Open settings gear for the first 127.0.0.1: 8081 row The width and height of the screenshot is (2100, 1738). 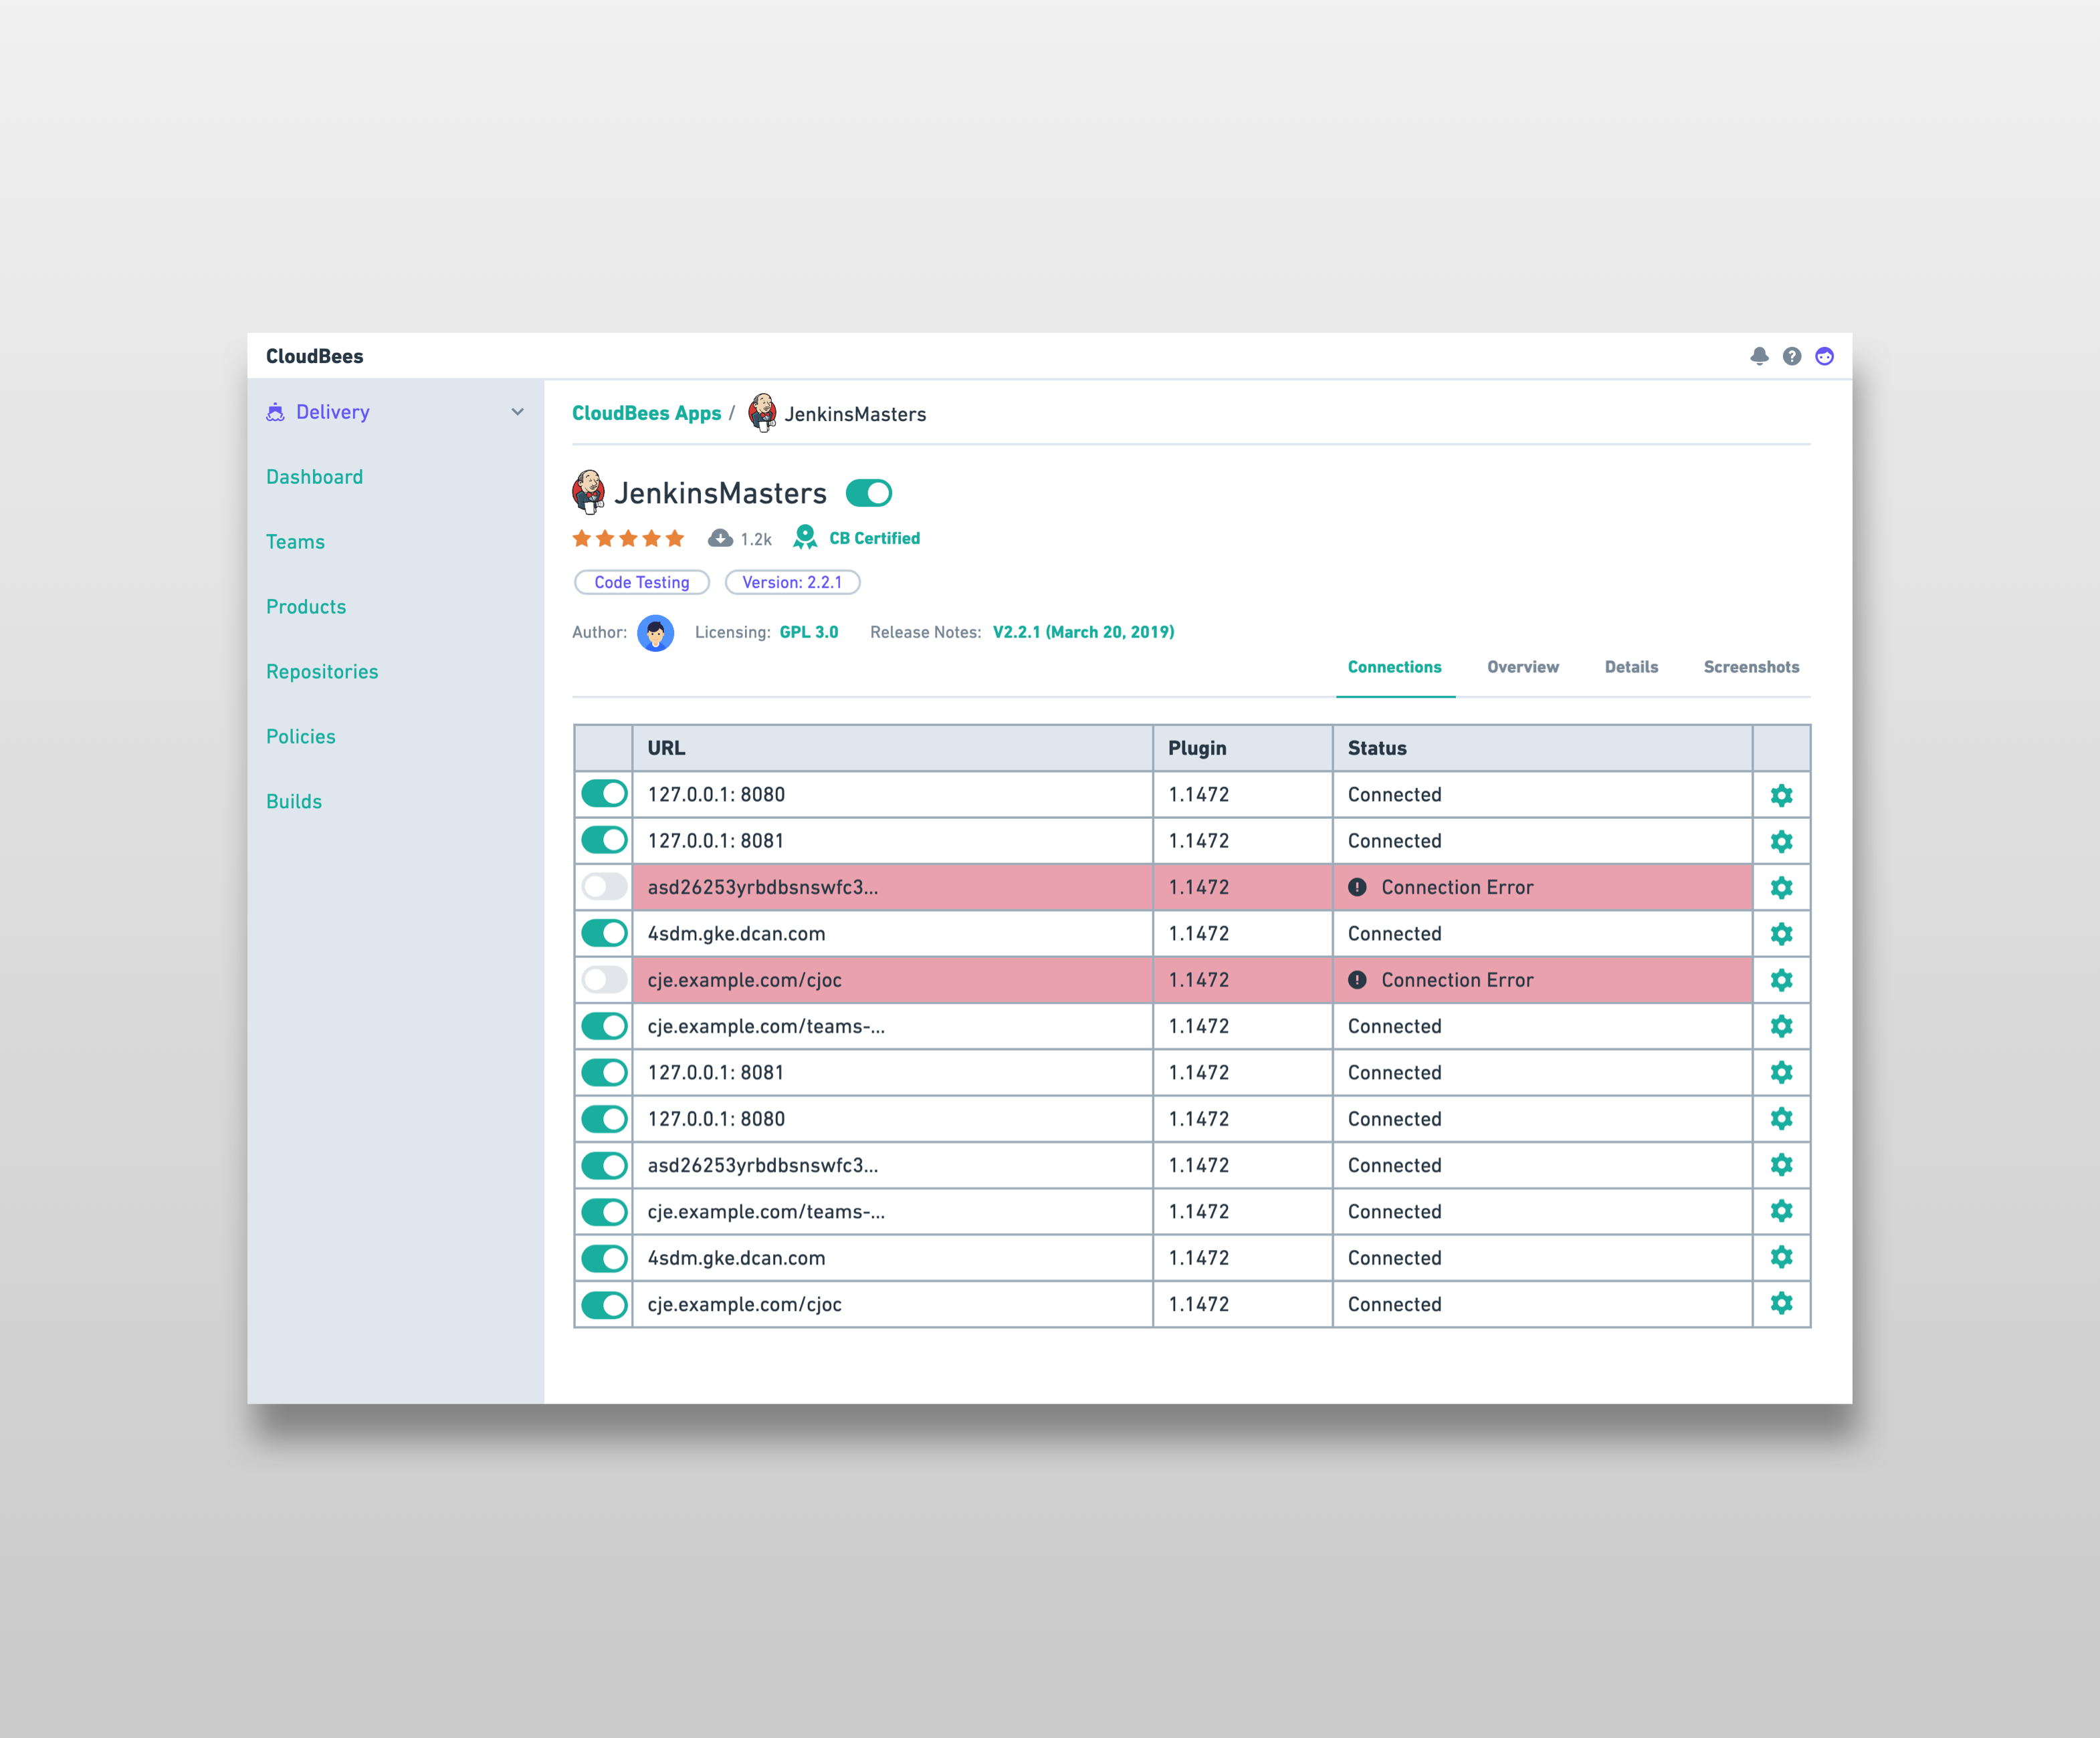pos(1781,840)
